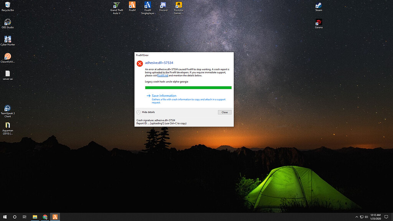The height and width of the screenshot is (221, 393).
Task: Select the Grand Theft Auto V shortcut
Action: click(x=117, y=8)
